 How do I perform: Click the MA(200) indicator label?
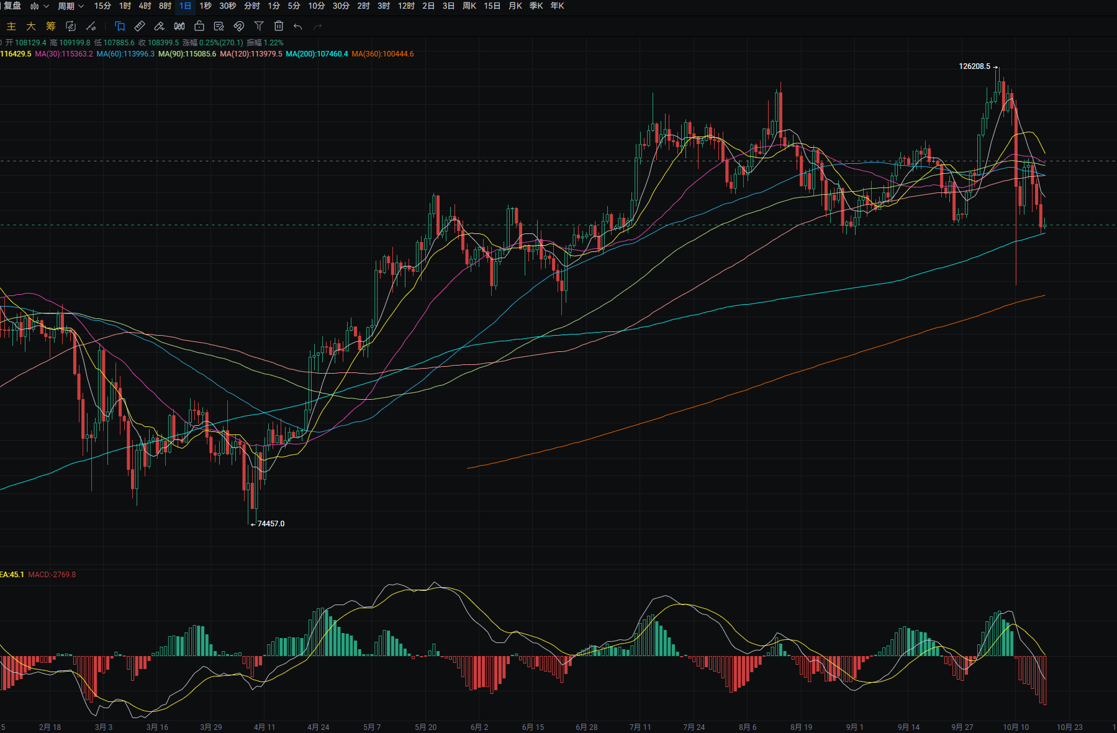(x=317, y=54)
